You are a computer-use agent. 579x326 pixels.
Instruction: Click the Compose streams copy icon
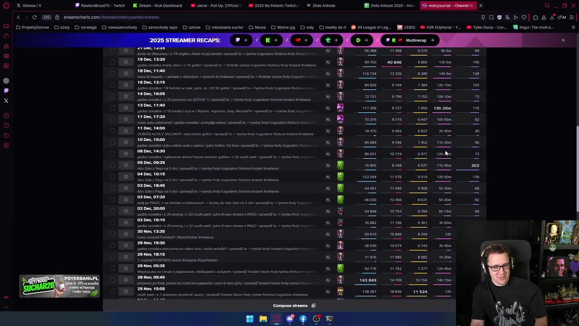(313, 306)
